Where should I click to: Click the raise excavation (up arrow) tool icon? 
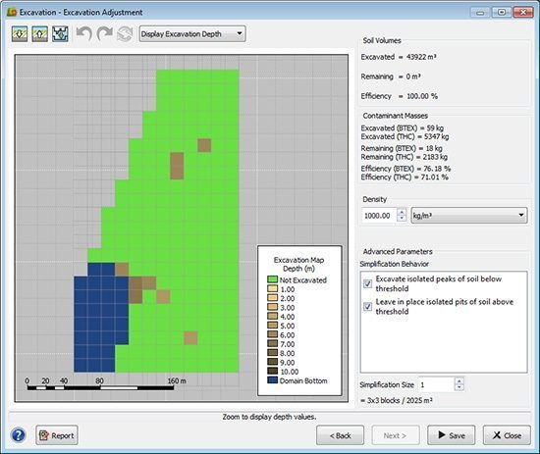tap(39, 34)
